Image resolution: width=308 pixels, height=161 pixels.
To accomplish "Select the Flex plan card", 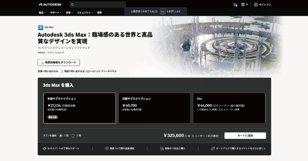I will (229, 108).
